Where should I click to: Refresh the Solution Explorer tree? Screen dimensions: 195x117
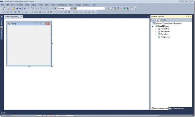pos(160,20)
